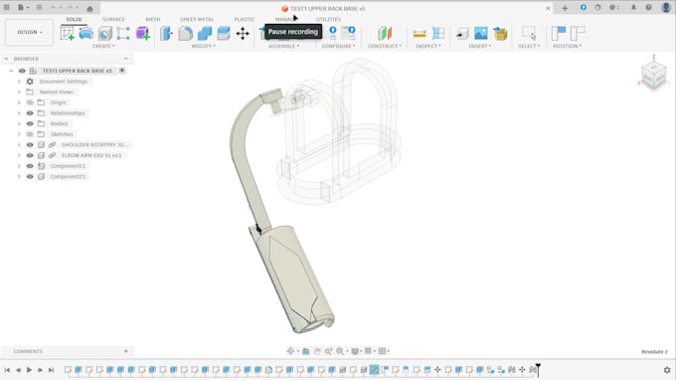Click the Insert McMaster-Carr component icon
The height and width of the screenshot is (380, 676).
pyautogui.click(x=500, y=33)
